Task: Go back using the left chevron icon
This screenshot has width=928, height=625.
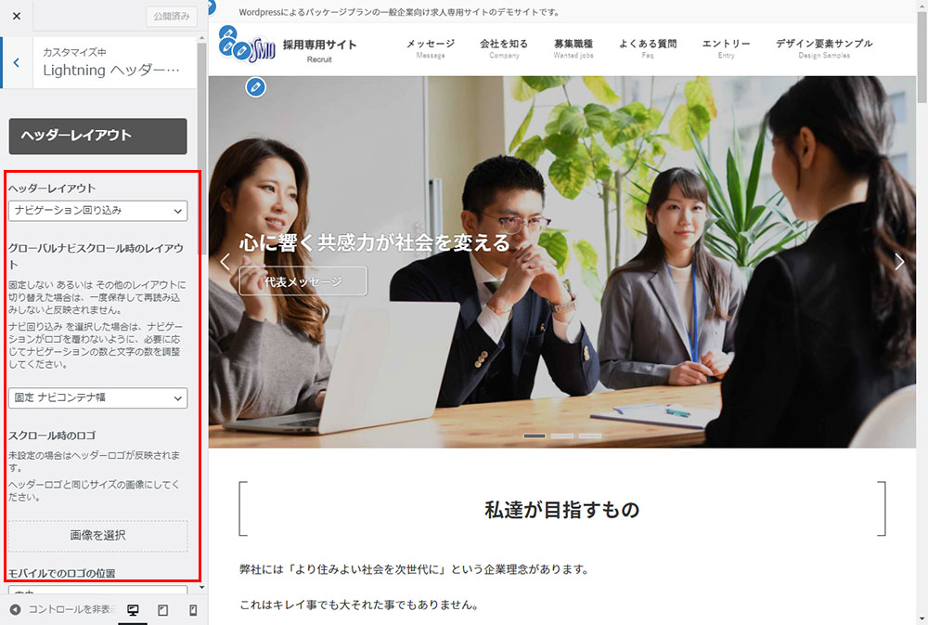Action: tap(17, 62)
